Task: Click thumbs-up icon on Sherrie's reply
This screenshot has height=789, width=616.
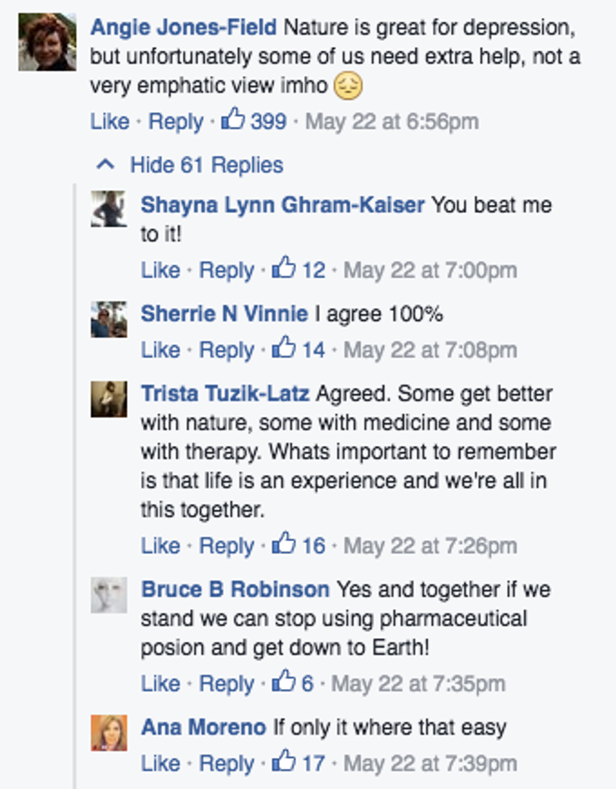Action: pos(284,348)
